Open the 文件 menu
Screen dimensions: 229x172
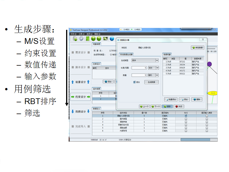tap(73, 34)
